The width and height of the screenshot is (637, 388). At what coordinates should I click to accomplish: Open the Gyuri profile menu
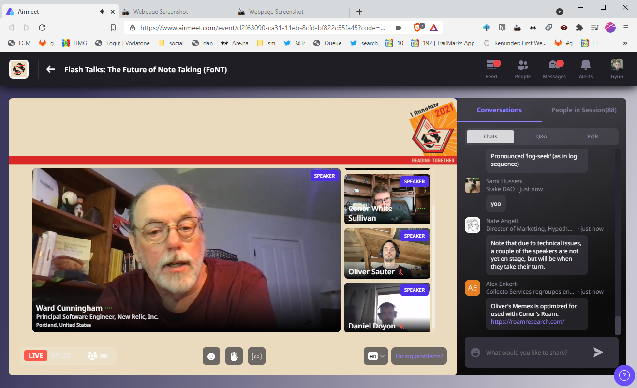click(x=617, y=69)
